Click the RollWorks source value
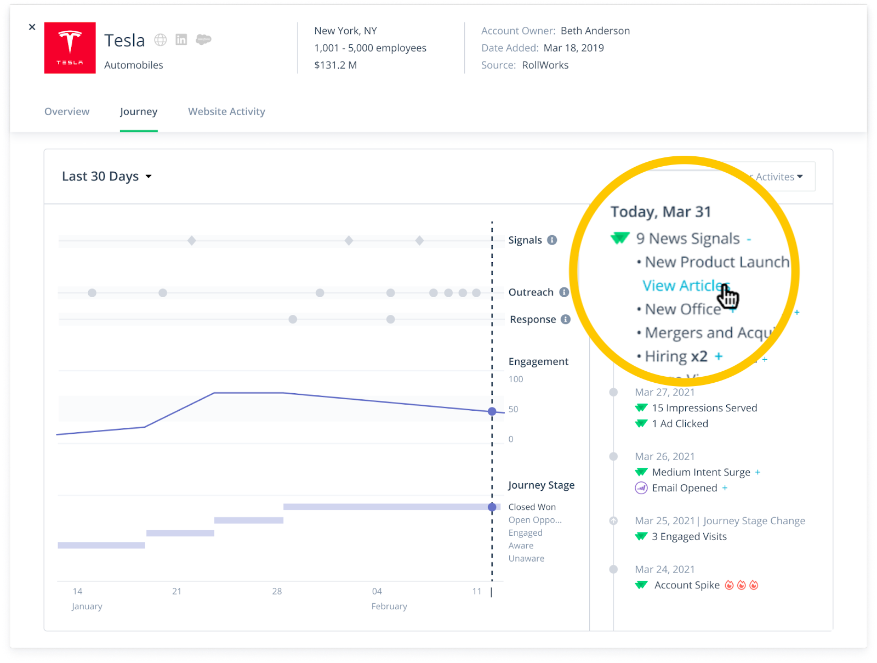The height and width of the screenshot is (663, 877). pyautogui.click(x=545, y=65)
